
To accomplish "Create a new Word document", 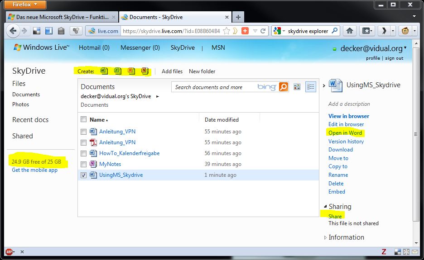I will click(104, 71).
